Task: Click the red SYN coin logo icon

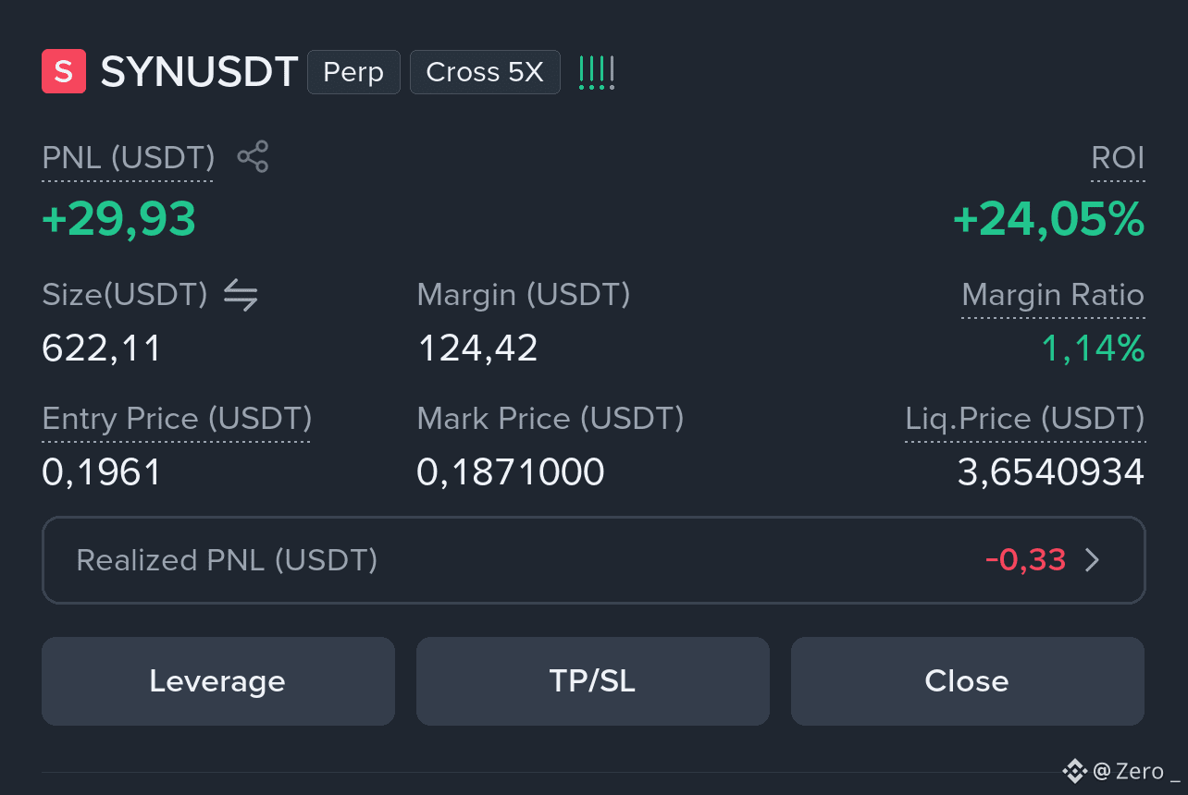Action: pos(64,72)
